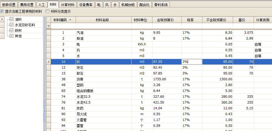Uncheck the 钢材 category checkbox

point(11,30)
